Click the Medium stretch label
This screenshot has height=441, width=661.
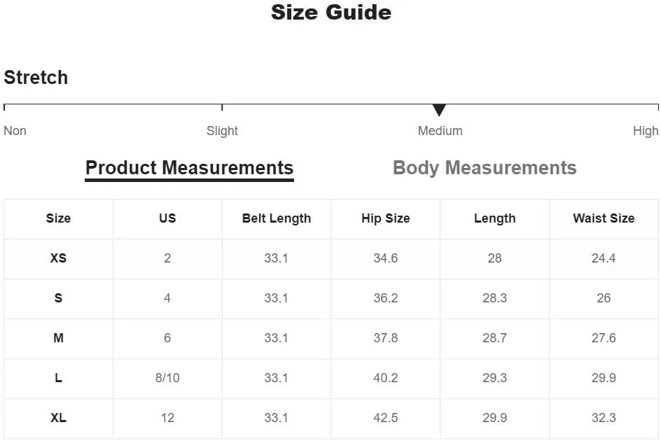point(440,131)
